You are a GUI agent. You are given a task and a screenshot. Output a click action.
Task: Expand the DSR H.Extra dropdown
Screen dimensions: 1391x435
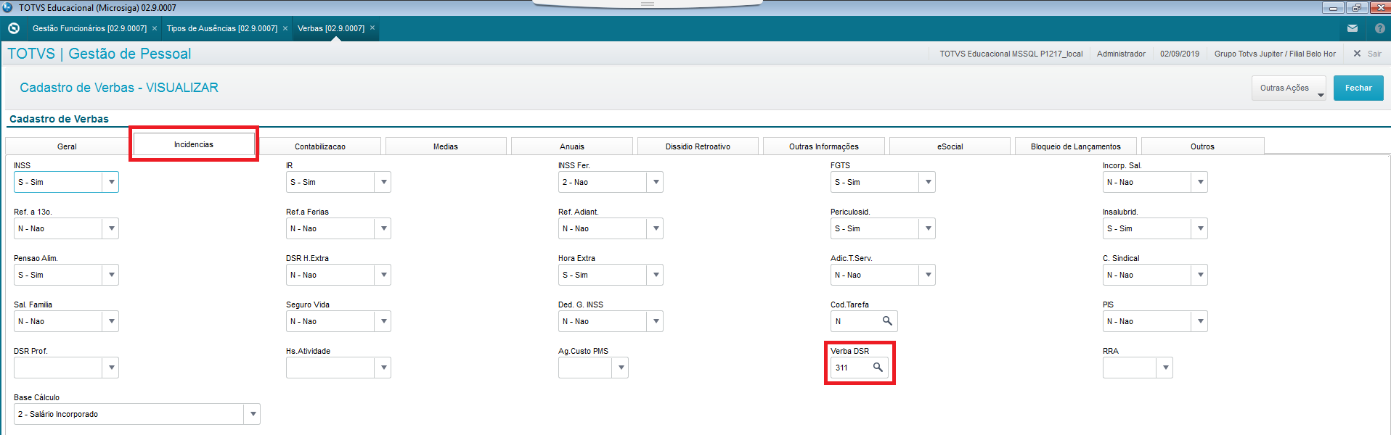(383, 275)
